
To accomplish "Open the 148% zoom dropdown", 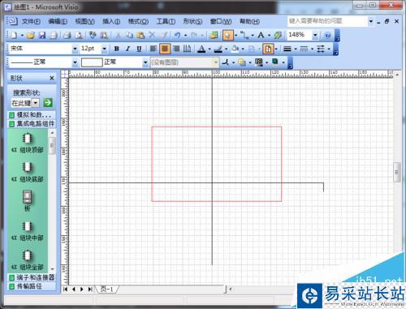I will click(x=315, y=35).
